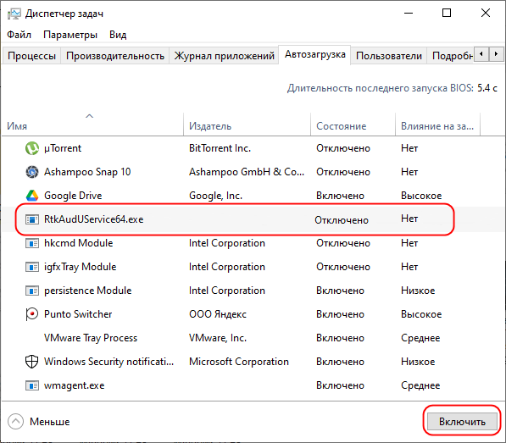Image resolution: width=506 pixels, height=443 pixels.
Task: Open the Вид menu
Action: pyautogui.click(x=118, y=35)
